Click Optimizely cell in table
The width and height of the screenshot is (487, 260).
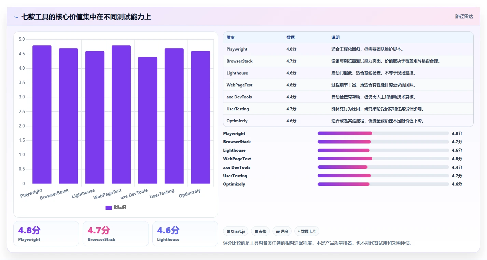[237, 121]
